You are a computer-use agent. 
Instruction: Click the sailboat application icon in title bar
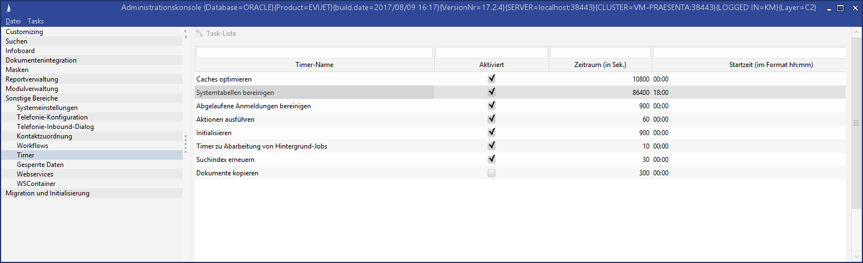pyautogui.click(x=8, y=8)
